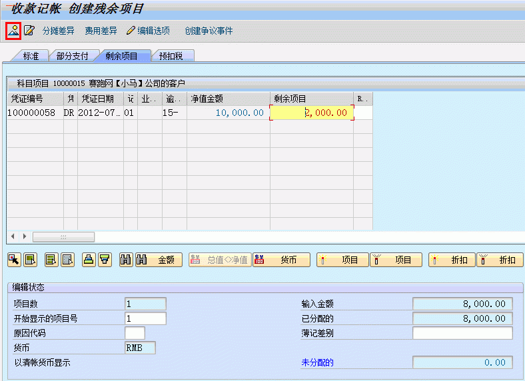Click the 薄记差别 input field
Screen dimensions: 525x381
[463, 333]
